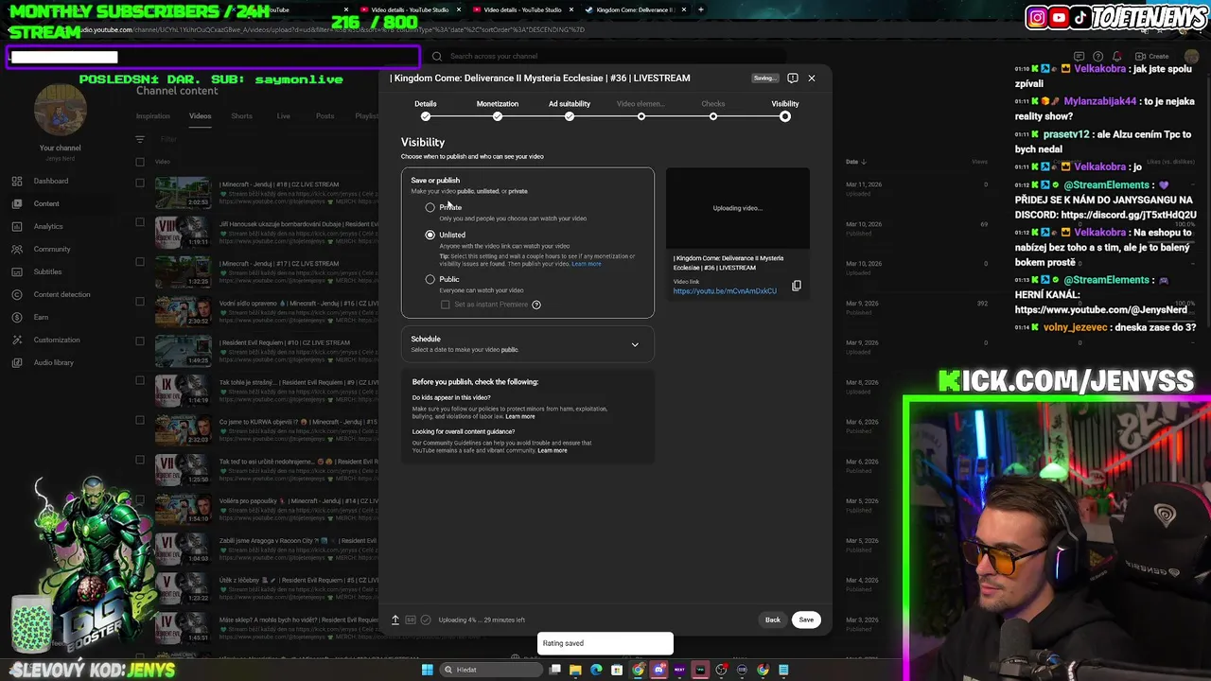Image resolution: width=1211 pixels, height=681 pixels.
Task: Go to the Video elements step
Action: tap(641, 110)
